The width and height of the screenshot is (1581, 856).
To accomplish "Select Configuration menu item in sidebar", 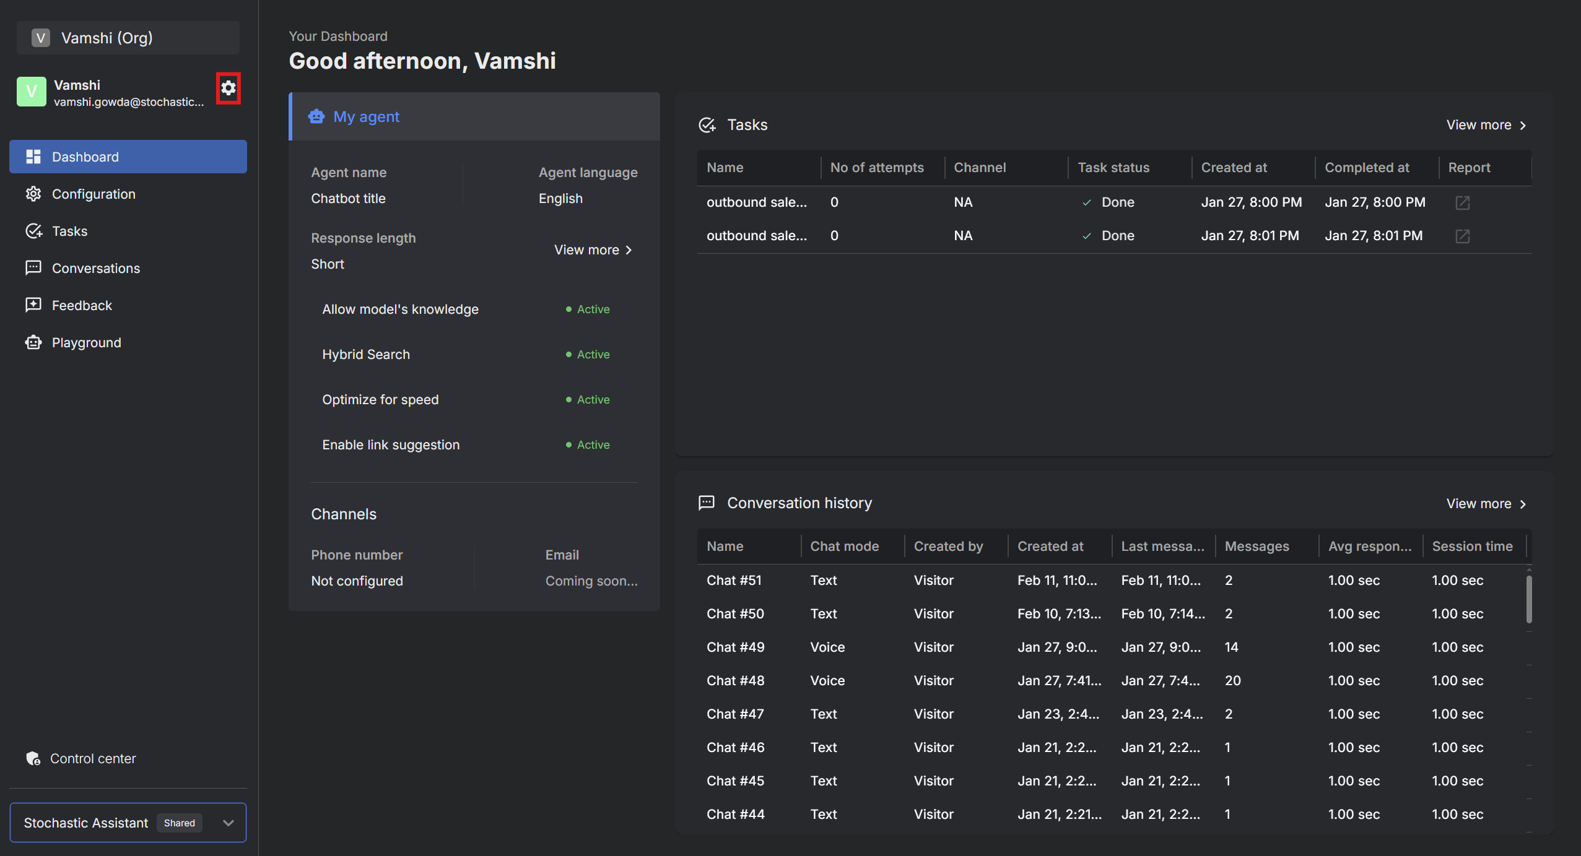I will click(94, 193).
